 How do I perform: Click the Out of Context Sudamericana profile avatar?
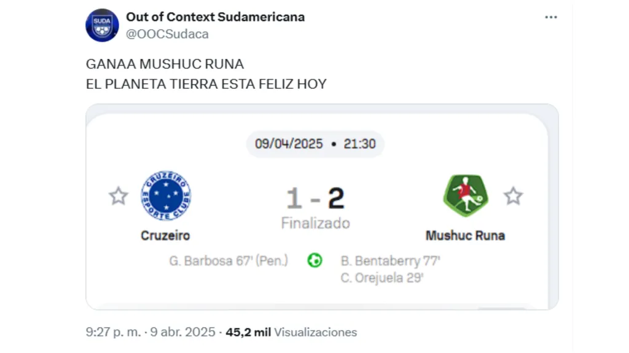[x=102, y=25]
